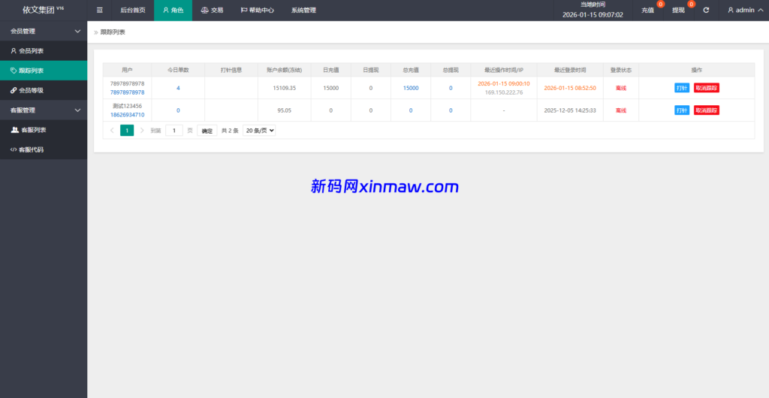Click the 今日单数 column header
This screenshot has width=769, height=398.
click(178, 70)
